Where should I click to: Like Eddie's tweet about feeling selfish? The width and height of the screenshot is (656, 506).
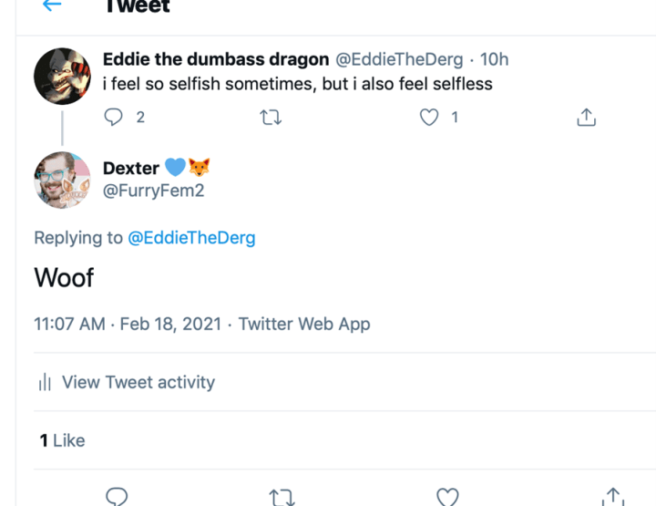(x=429, y=117)
